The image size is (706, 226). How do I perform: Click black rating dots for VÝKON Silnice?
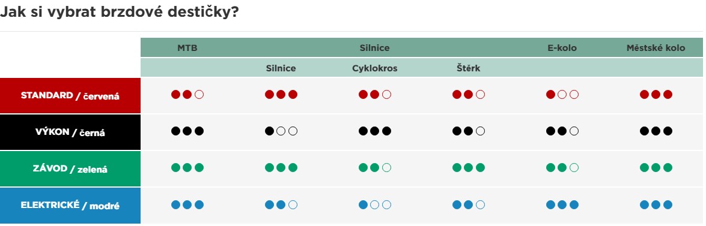tap(281, 131)
